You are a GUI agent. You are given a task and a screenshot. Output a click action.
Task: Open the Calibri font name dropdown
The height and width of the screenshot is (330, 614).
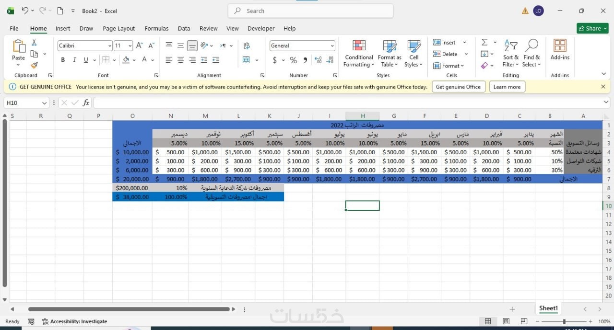click(110, 46)
